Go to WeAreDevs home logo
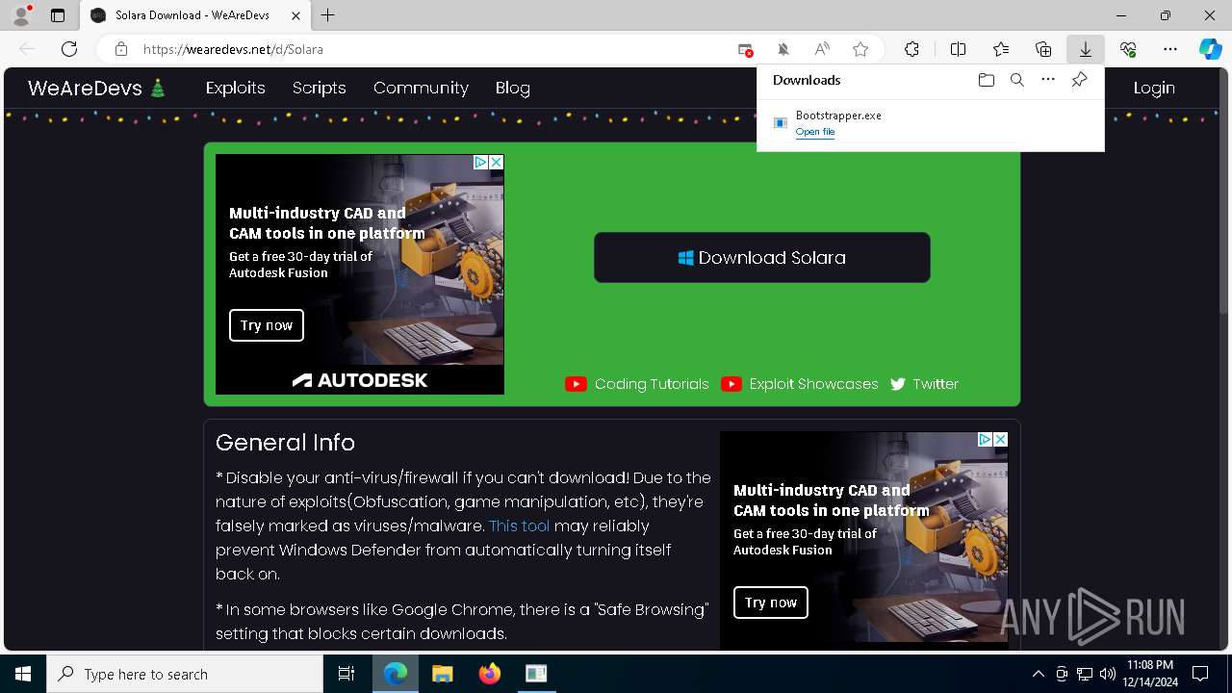Image resolution: width=1232 pixels, height=693 pixels. (x=96, y=88)
